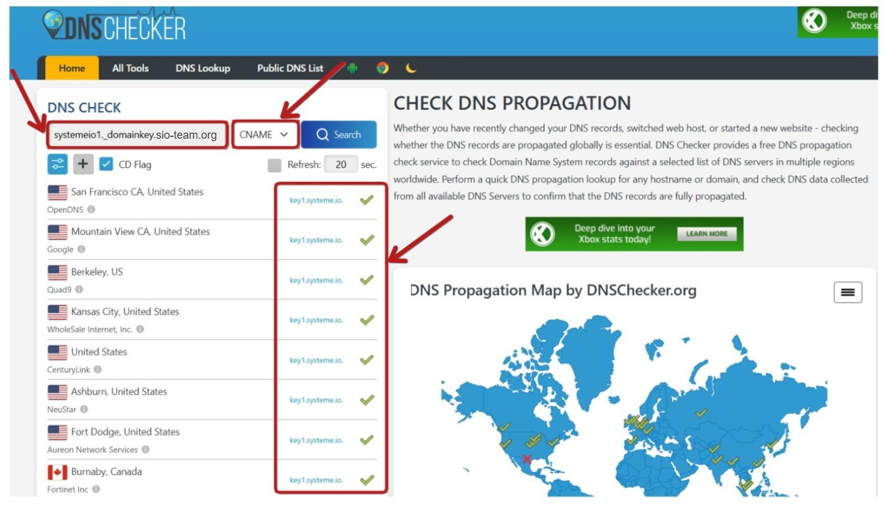Image resolution: width=885 pixels, height=508 pixels.
Task: Click the OpenDNS info icon
Action: [x=91, y=209]
